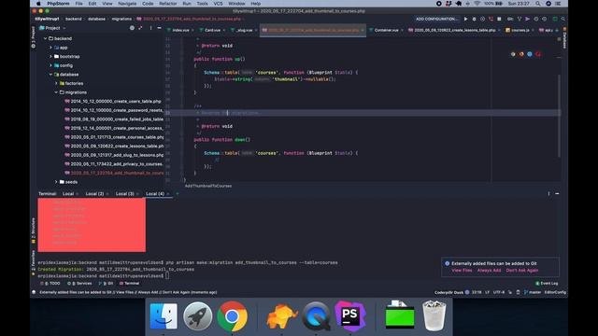Screen dimensions: 598x336
Task: Click Add Configuration button
Action: point(436,19)
